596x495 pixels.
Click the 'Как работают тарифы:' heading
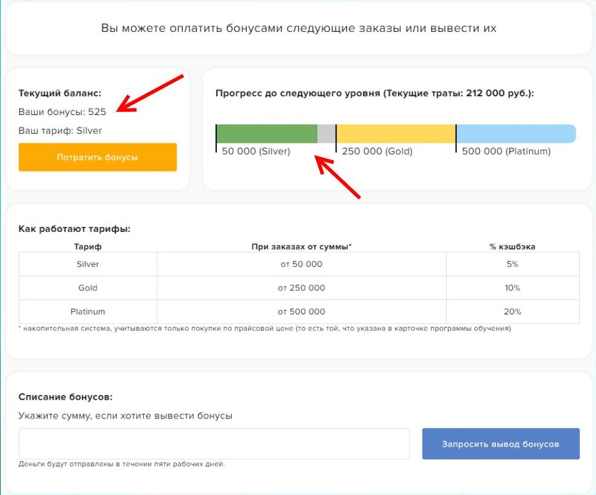tap(75, 229)
